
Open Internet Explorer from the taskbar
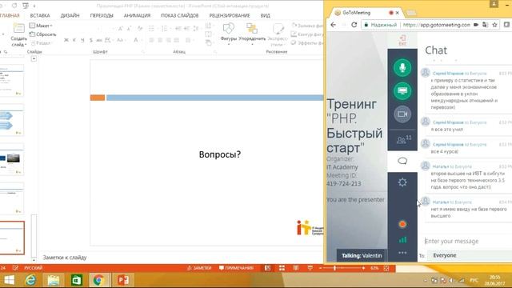pos(30,280)
